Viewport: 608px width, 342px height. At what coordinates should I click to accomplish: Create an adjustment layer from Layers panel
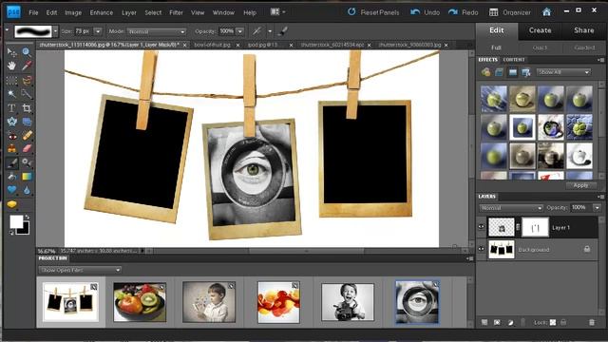[511, 322]
